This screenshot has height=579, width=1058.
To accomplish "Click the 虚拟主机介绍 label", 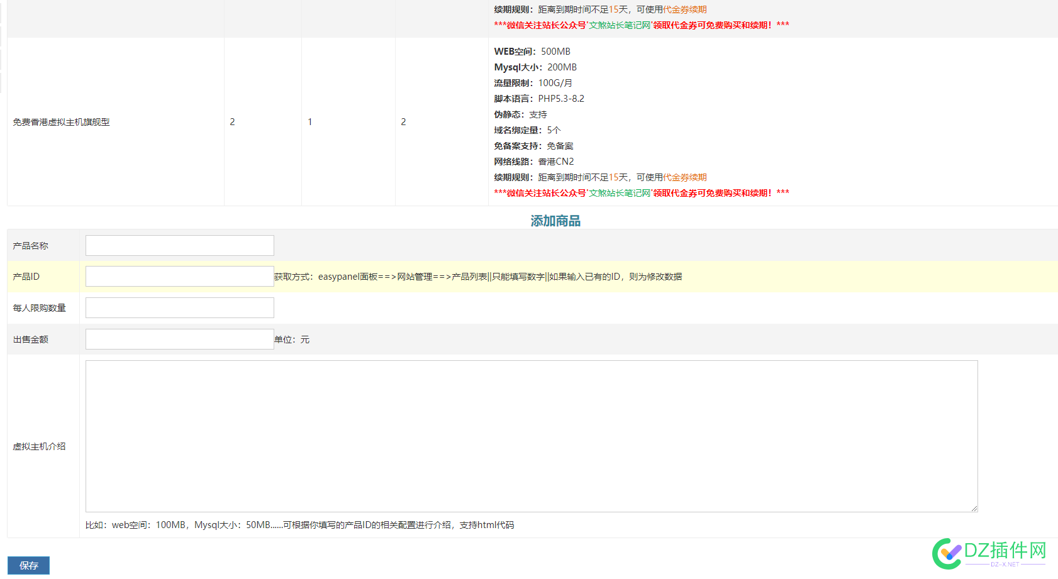I will click(39, 446).
